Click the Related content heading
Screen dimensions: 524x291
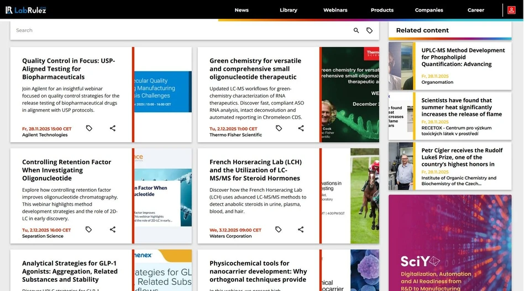click(x=422, y=30)
